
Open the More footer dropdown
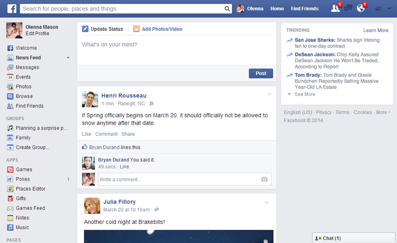tap(383, 112)
